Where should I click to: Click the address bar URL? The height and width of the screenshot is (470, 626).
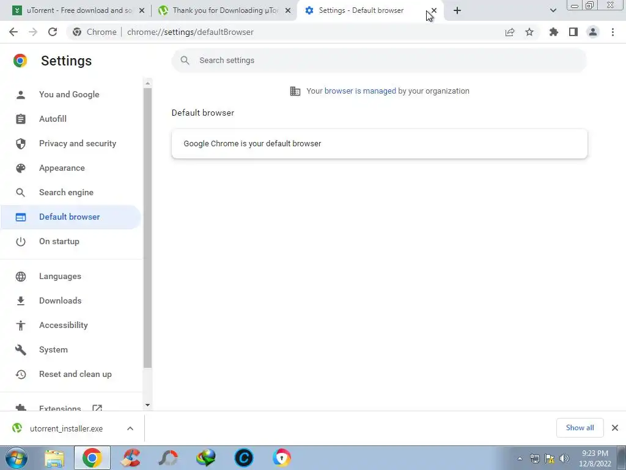(x=190, y=32)
